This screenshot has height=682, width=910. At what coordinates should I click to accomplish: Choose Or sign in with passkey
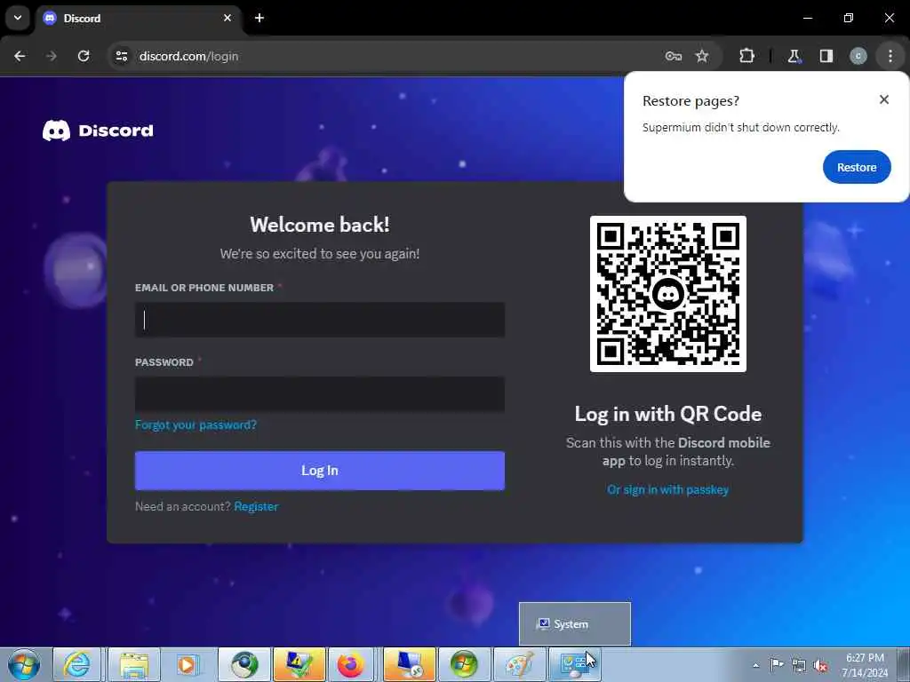pyautogui.click(x=668, y=489)
